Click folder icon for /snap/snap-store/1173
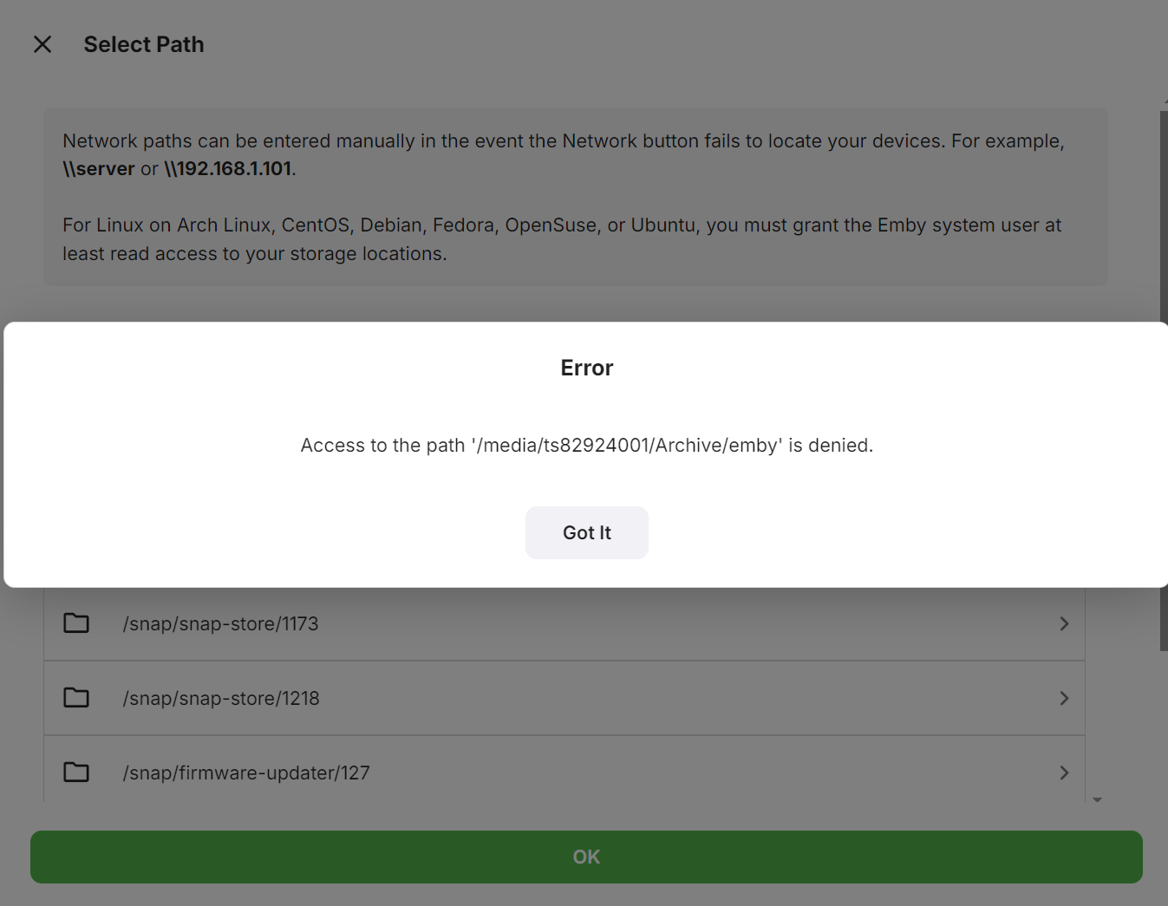The image size is (1168, 906). [76, 623]
